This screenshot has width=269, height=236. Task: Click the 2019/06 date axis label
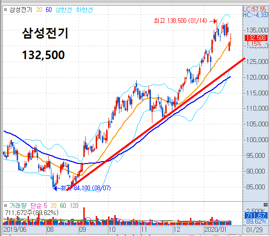(15, 229)
